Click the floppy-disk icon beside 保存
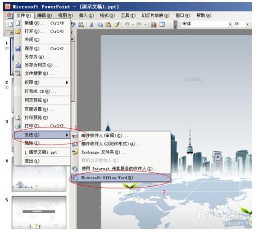This screenshot has width=258, height=232. coord(18,48)
